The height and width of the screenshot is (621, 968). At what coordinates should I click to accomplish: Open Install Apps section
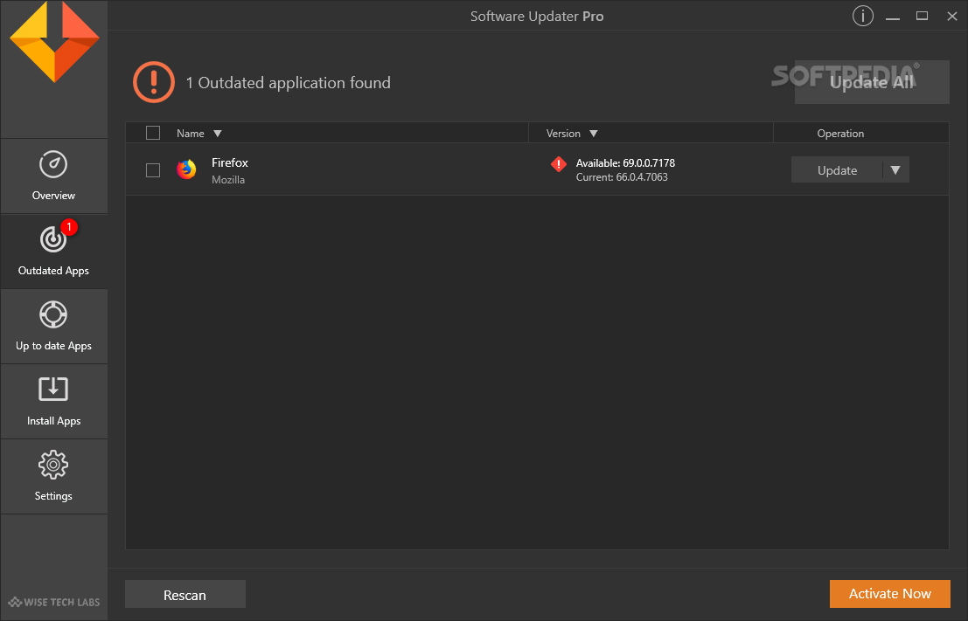coord(53,402)
